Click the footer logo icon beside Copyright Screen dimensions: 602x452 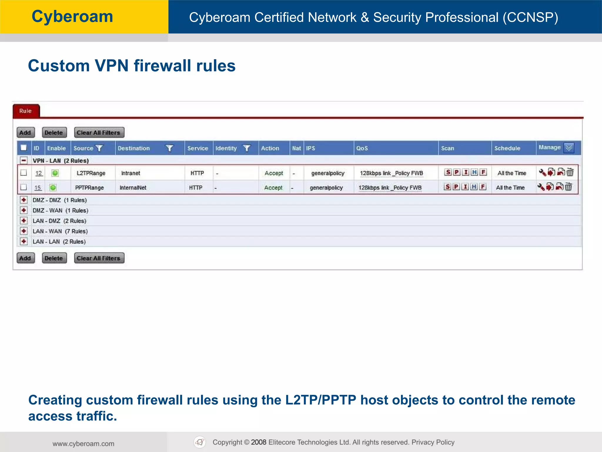pyautogui.click(x=200, y=442)
